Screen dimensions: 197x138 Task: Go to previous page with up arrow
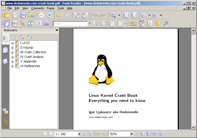pyautogui.click(x=42, y=15)
